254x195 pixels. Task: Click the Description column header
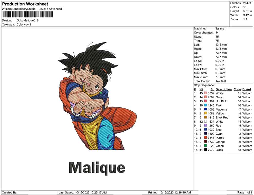(223, 89)
